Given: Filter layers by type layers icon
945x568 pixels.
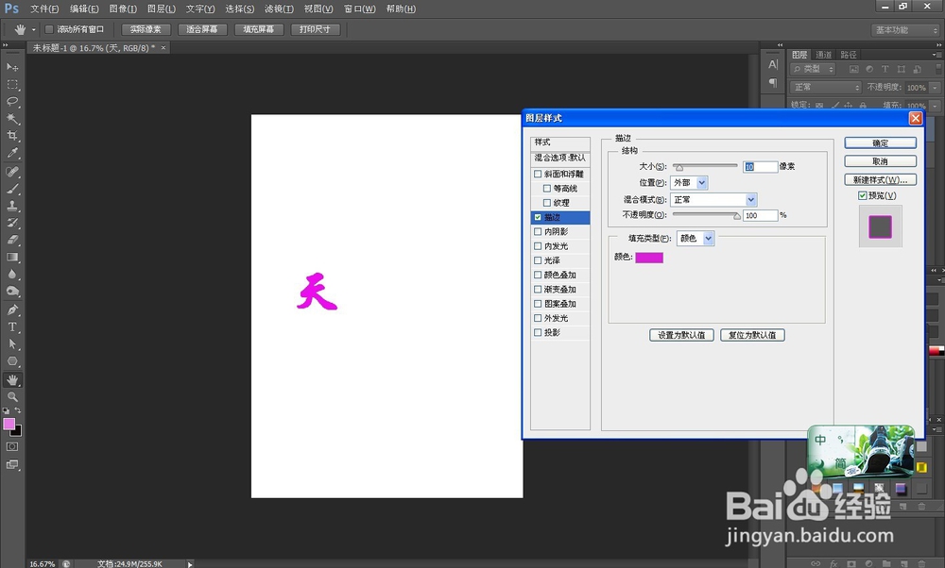Looking at the screenshot, I should point(885,69).
